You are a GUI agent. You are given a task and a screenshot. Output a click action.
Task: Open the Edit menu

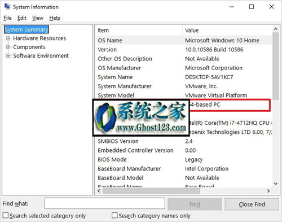22,18
